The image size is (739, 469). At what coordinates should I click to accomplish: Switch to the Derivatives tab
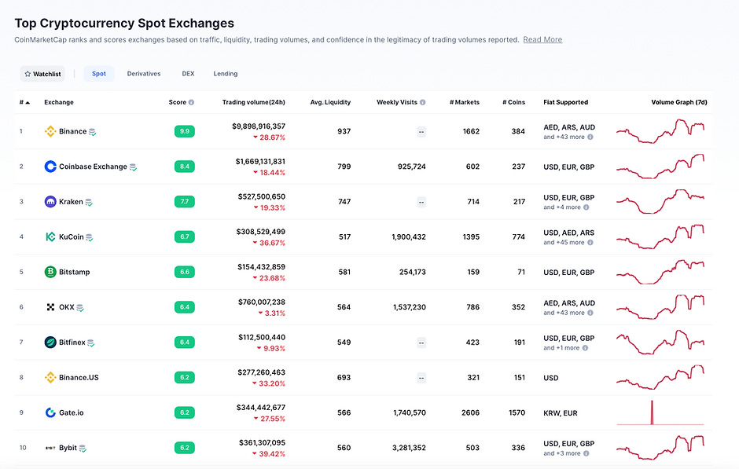point(144,74)
